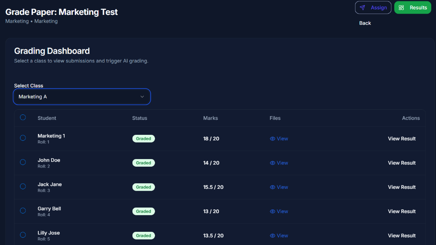
Task: Click the Student column header
Action: coord(47,118)
